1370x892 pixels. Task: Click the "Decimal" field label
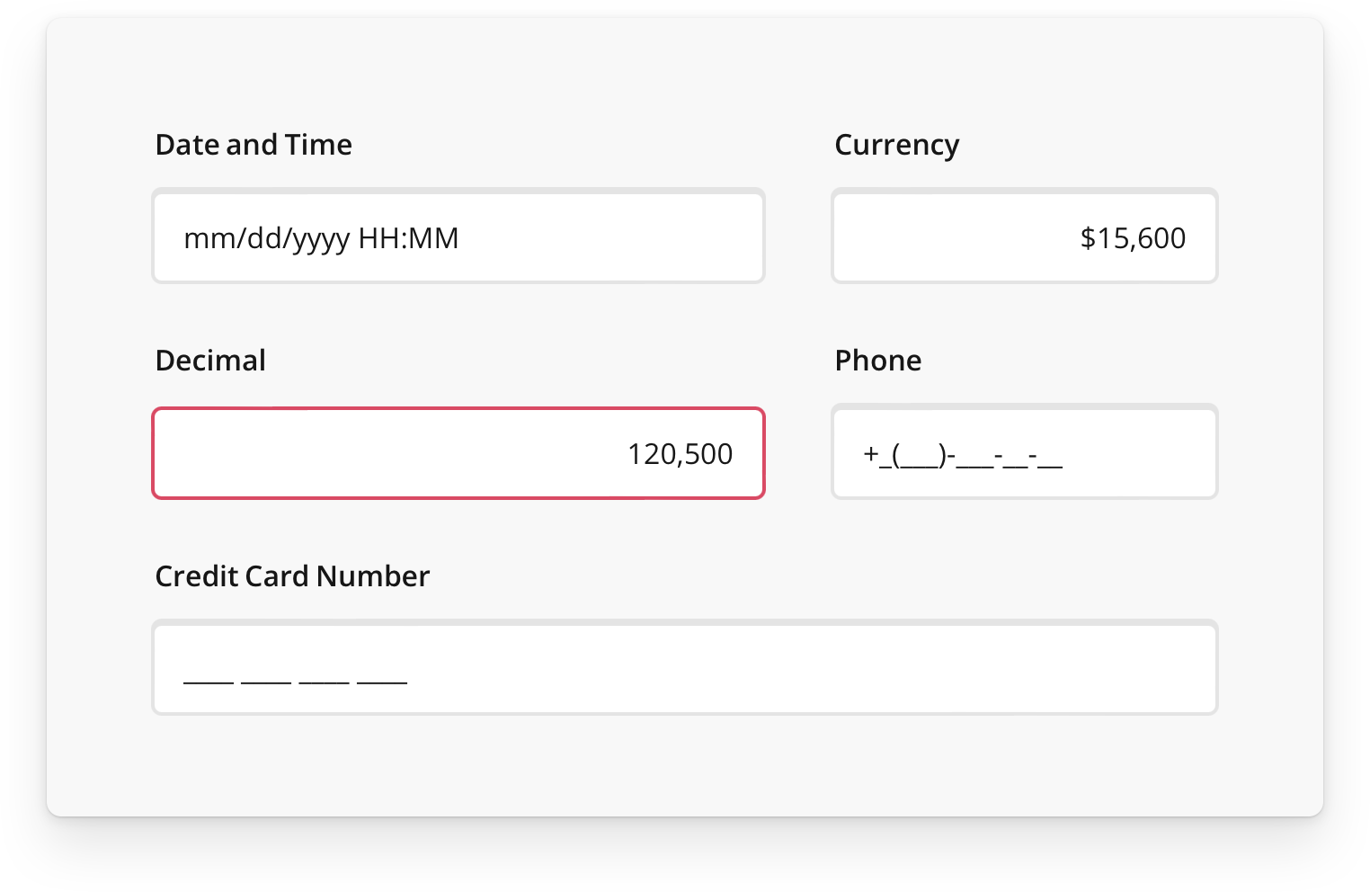(210, 361)
